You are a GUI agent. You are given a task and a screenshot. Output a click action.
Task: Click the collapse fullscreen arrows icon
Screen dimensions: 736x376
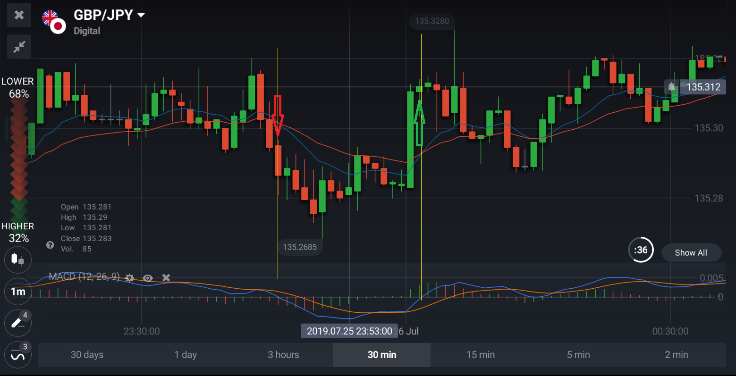[x=19, y=47]
